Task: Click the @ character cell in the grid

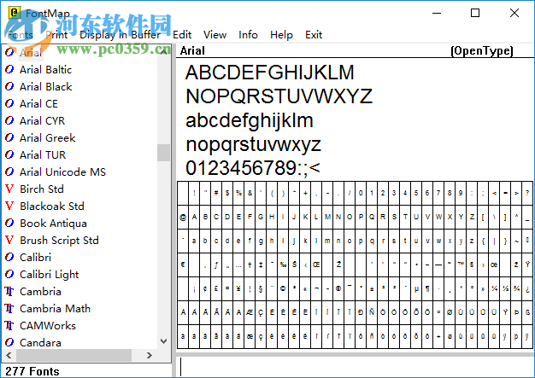Action: coord(183,217)
